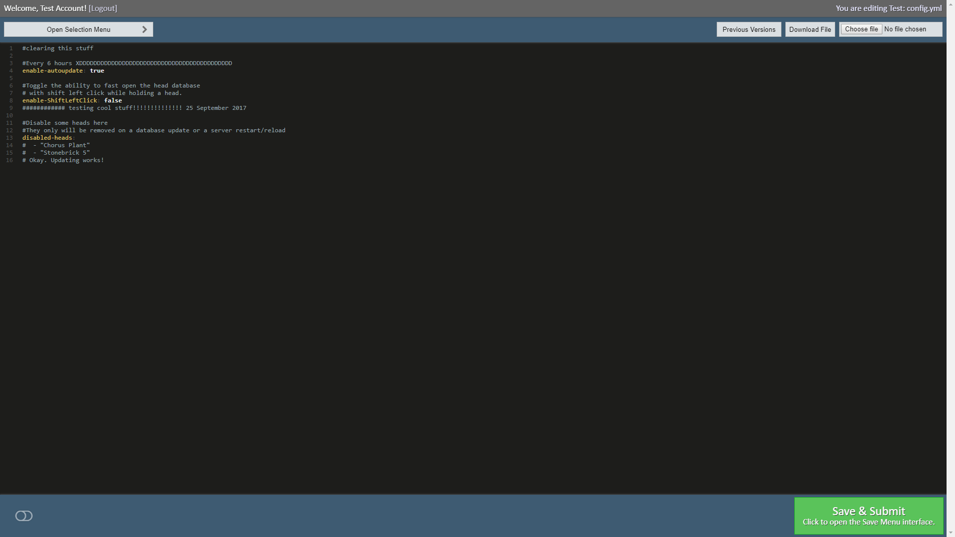Screen dimensions: 955x537
Task: Click the 'You are editing Test: config.yml' label
Action: click(x=888, y=8)
